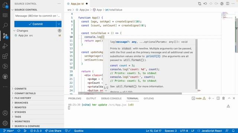The height and width of the screenshot is (133, 238).
Task: Expand the Branches section
Action: coord(38,103)
